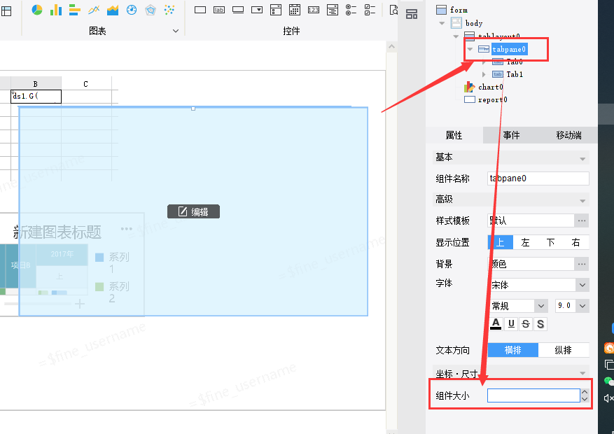The width and height of the screenshot is (614, 434).
Task: Open the 宋体 font family dropdown
Action: tap(582, 285)
